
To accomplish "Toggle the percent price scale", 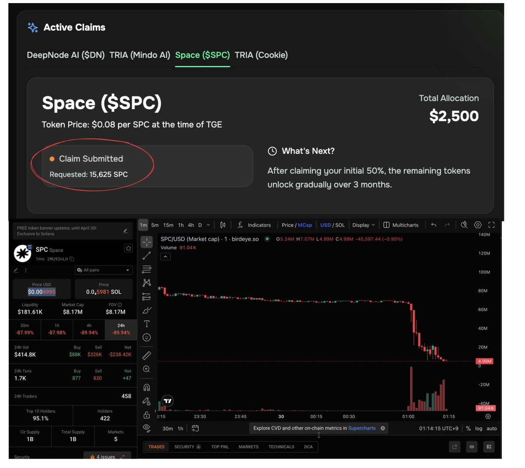I will point(468,429).
